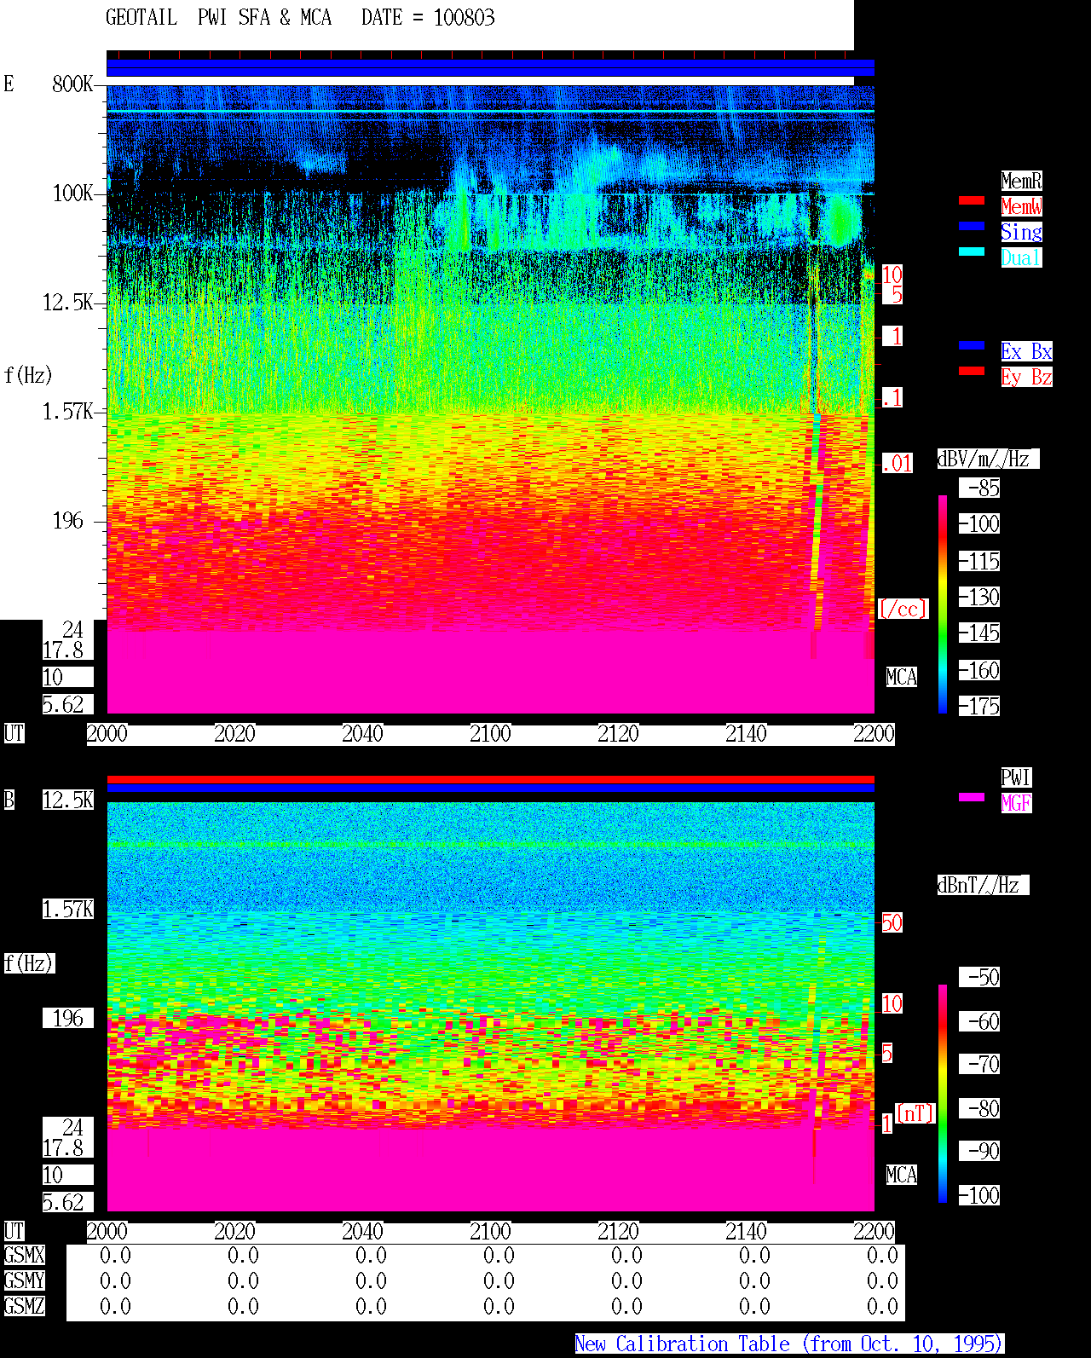Click the 2140 UT label under the E panel
This screenshot has width=1091, height=1358.
click(x=746, y=733)
